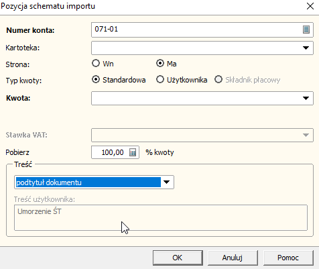Select the Ma side radio button
This screenshot has width=319, height=269.
click(x=160, y=64)
